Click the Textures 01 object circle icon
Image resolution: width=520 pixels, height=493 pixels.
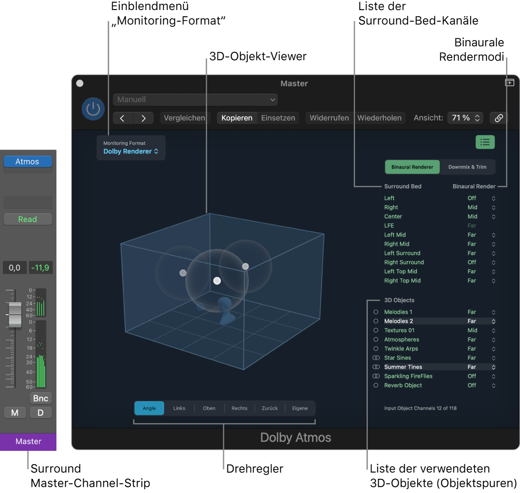tap(376, 330)
